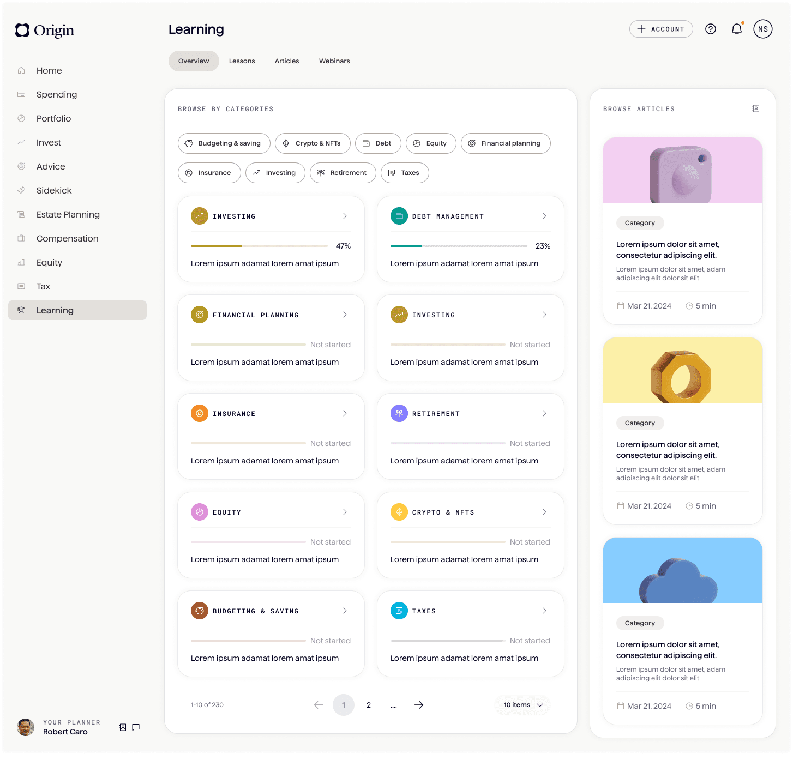The height and width of the screenshot is (760, 793).
Task: Open Compensation in the sidebar
Action: click(x=77, y=238)
